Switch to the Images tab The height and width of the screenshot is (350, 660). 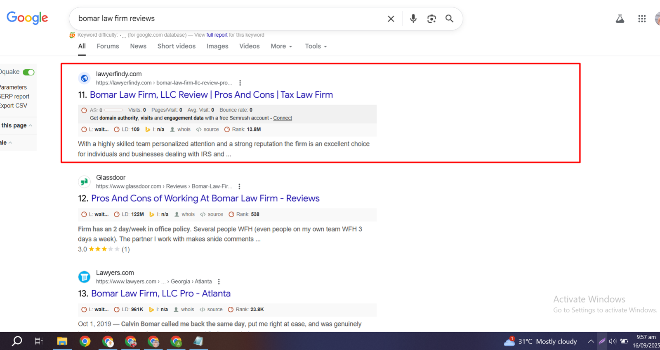pyautogui.click(x=217, y=46)
